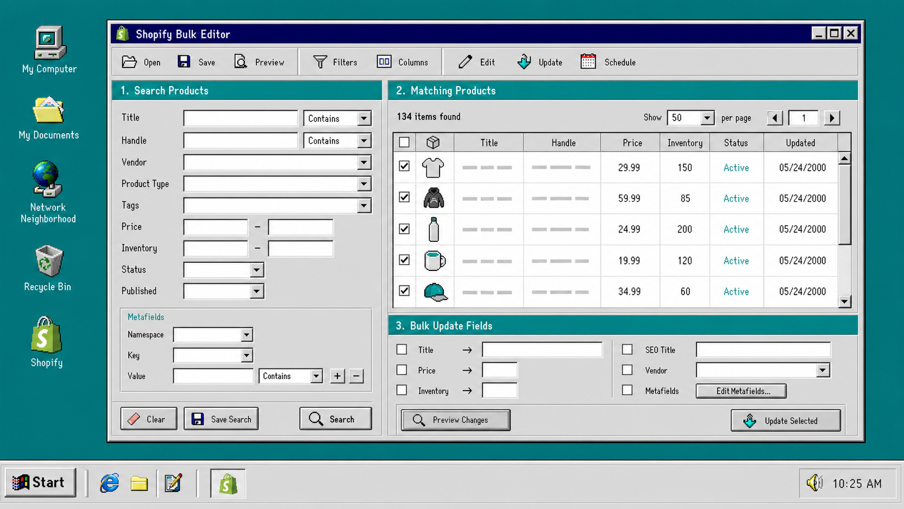Open the Edit Metafields... button

click(741, 391)
